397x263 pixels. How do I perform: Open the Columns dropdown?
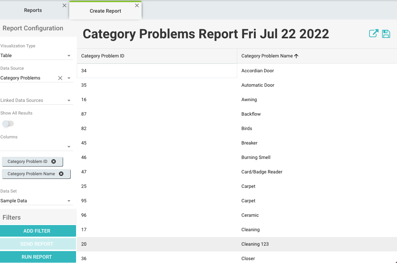click(69, 147)
